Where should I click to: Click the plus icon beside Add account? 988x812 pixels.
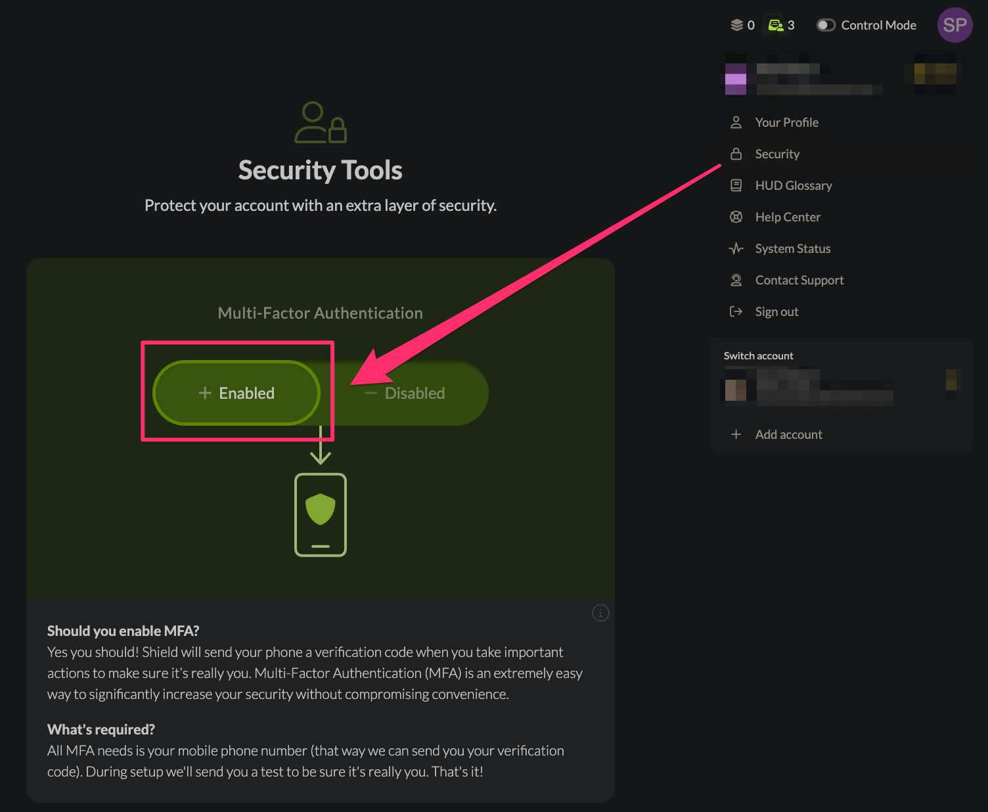(x=736, y=434)
